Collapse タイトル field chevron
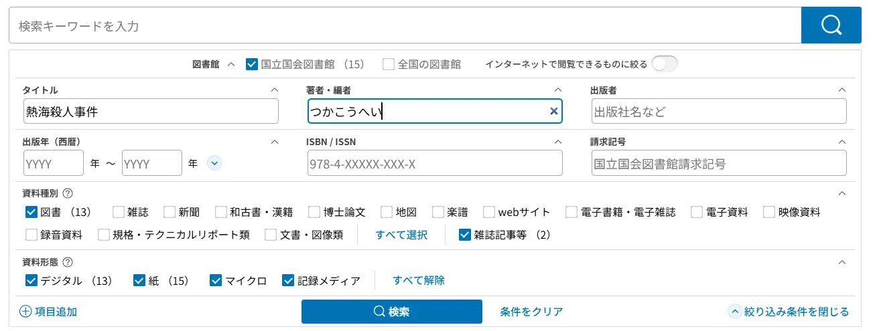 [x=274, y=89]
